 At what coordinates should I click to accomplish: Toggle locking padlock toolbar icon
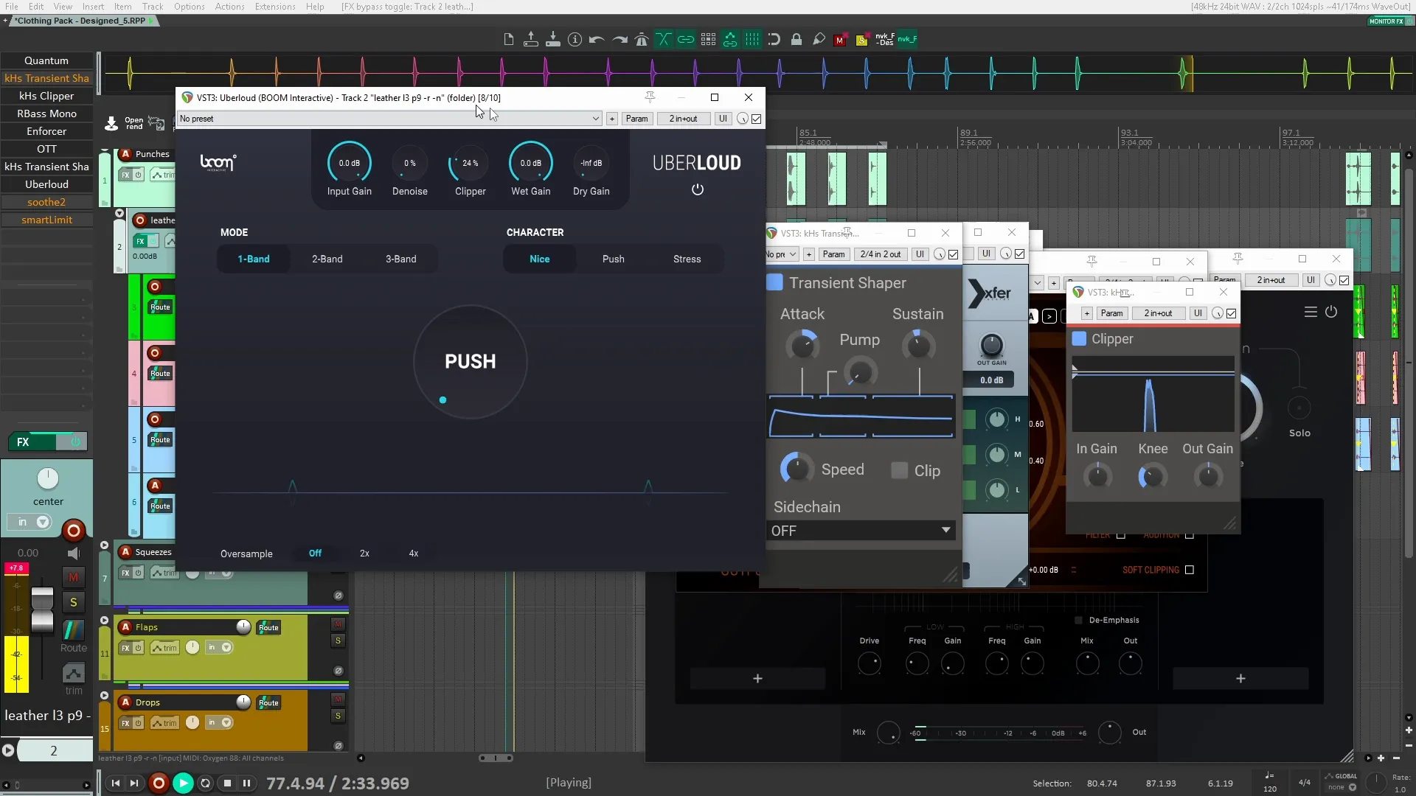click(x=796, y=40)
